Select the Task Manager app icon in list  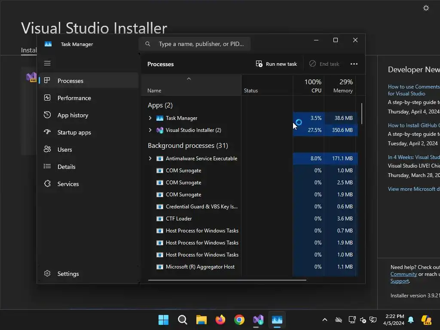pyautogui.click(x=160, y=118)
